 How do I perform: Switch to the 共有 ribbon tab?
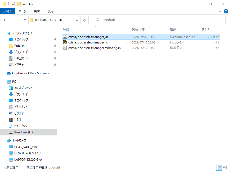[x=37, y=11]
